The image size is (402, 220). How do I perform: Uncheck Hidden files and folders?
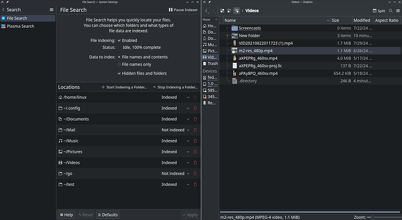[x=119, y=74]
